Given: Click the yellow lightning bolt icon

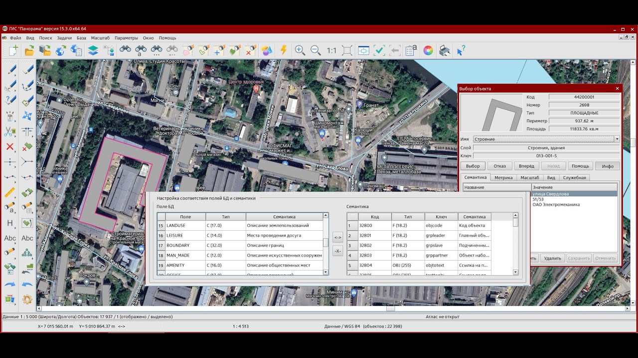Looking at the screenshot, I should 284,50.
